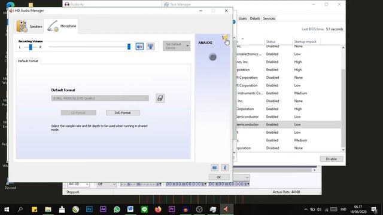Open the Users tab in Task Manager
383x215 pixels.
(242, 19)
